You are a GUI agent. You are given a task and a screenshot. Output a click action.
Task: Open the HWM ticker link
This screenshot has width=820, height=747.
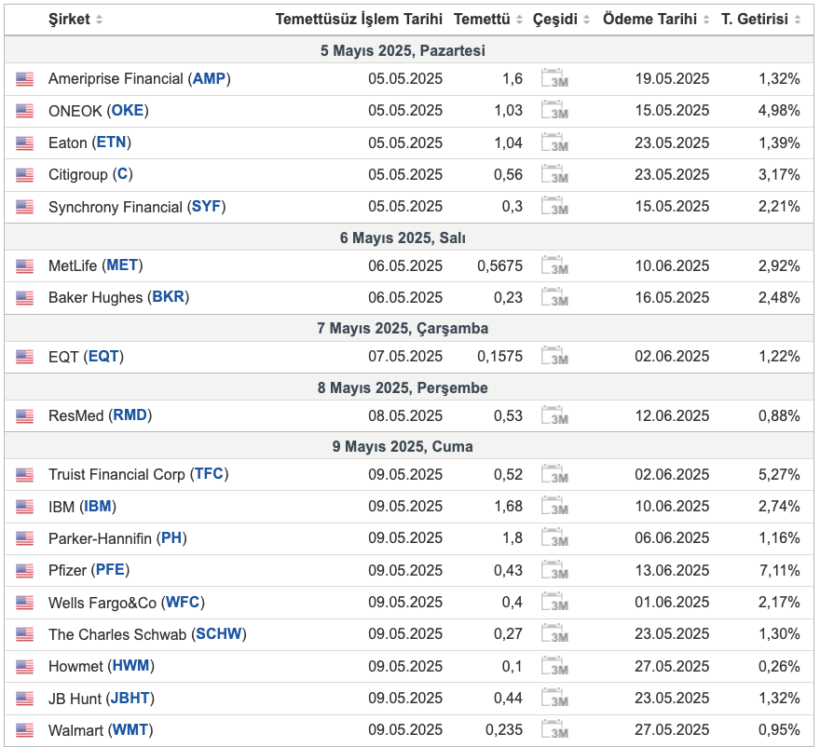[130, 666]
